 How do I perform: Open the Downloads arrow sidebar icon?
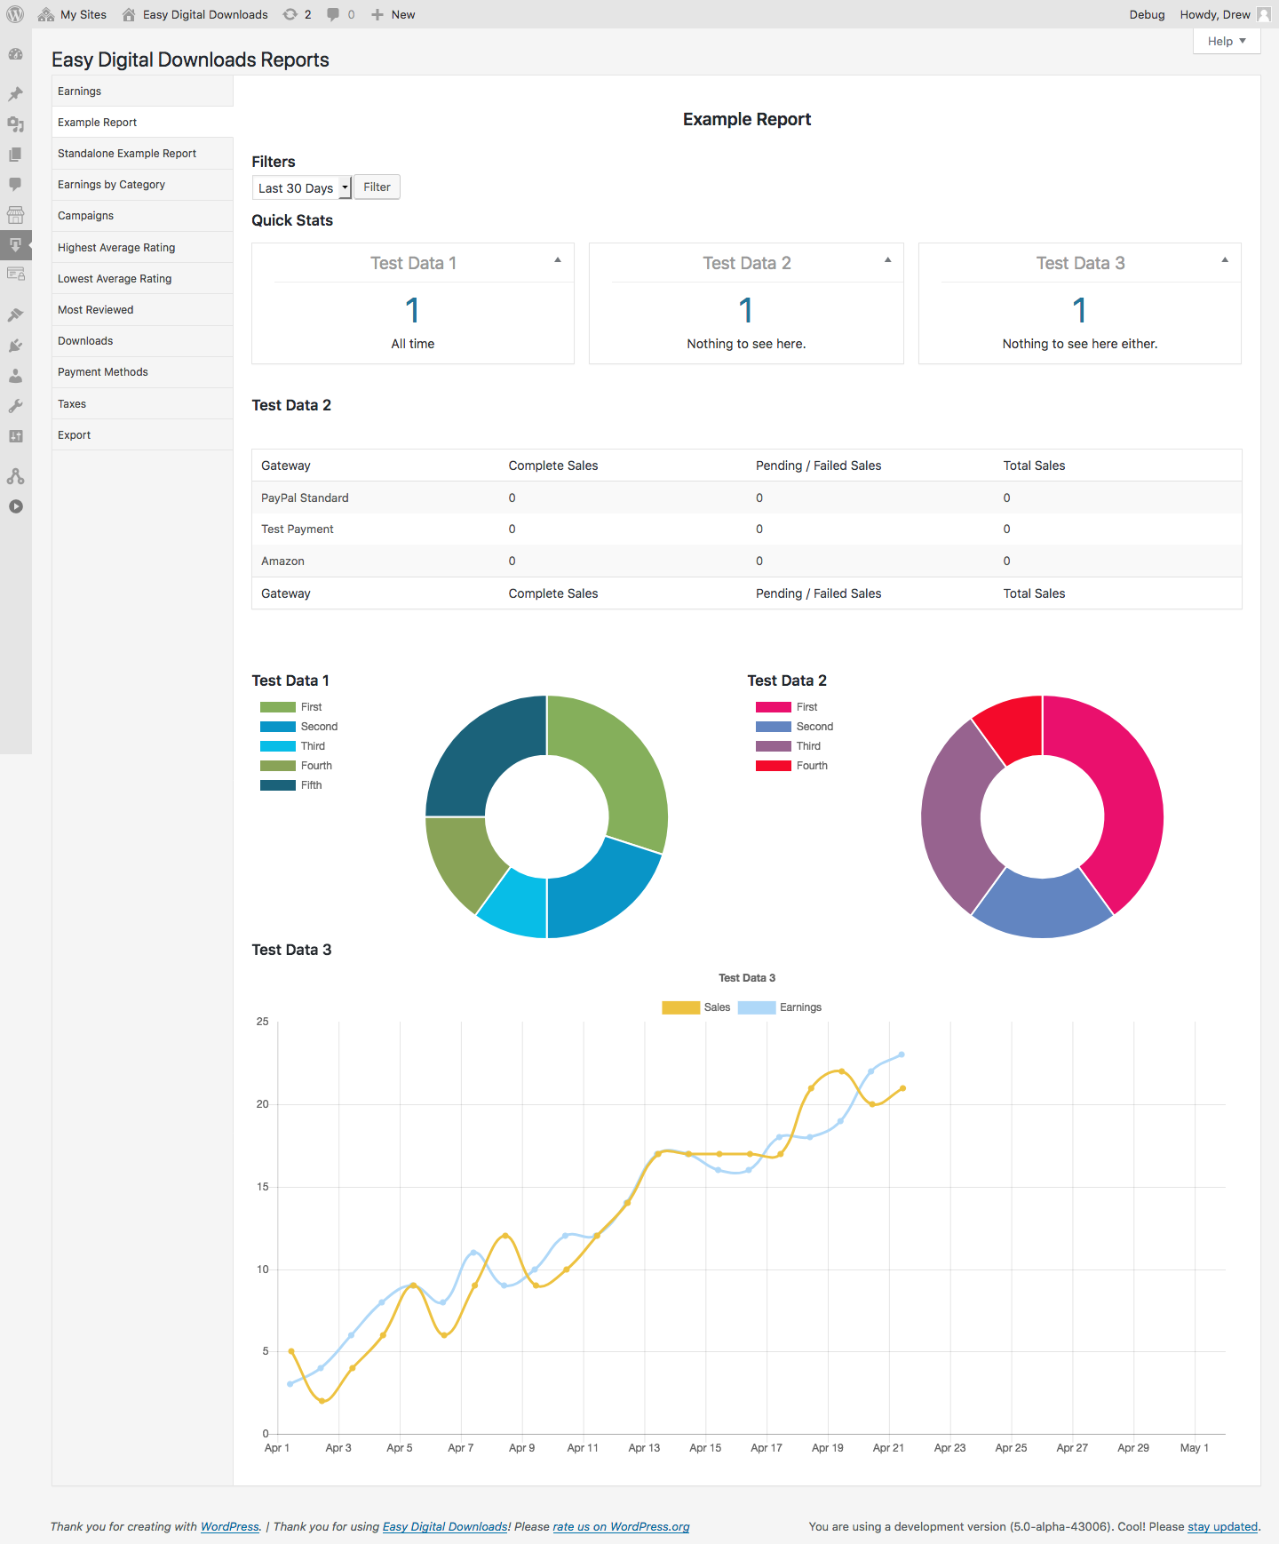pyautogui.click(x=15, y=244)
